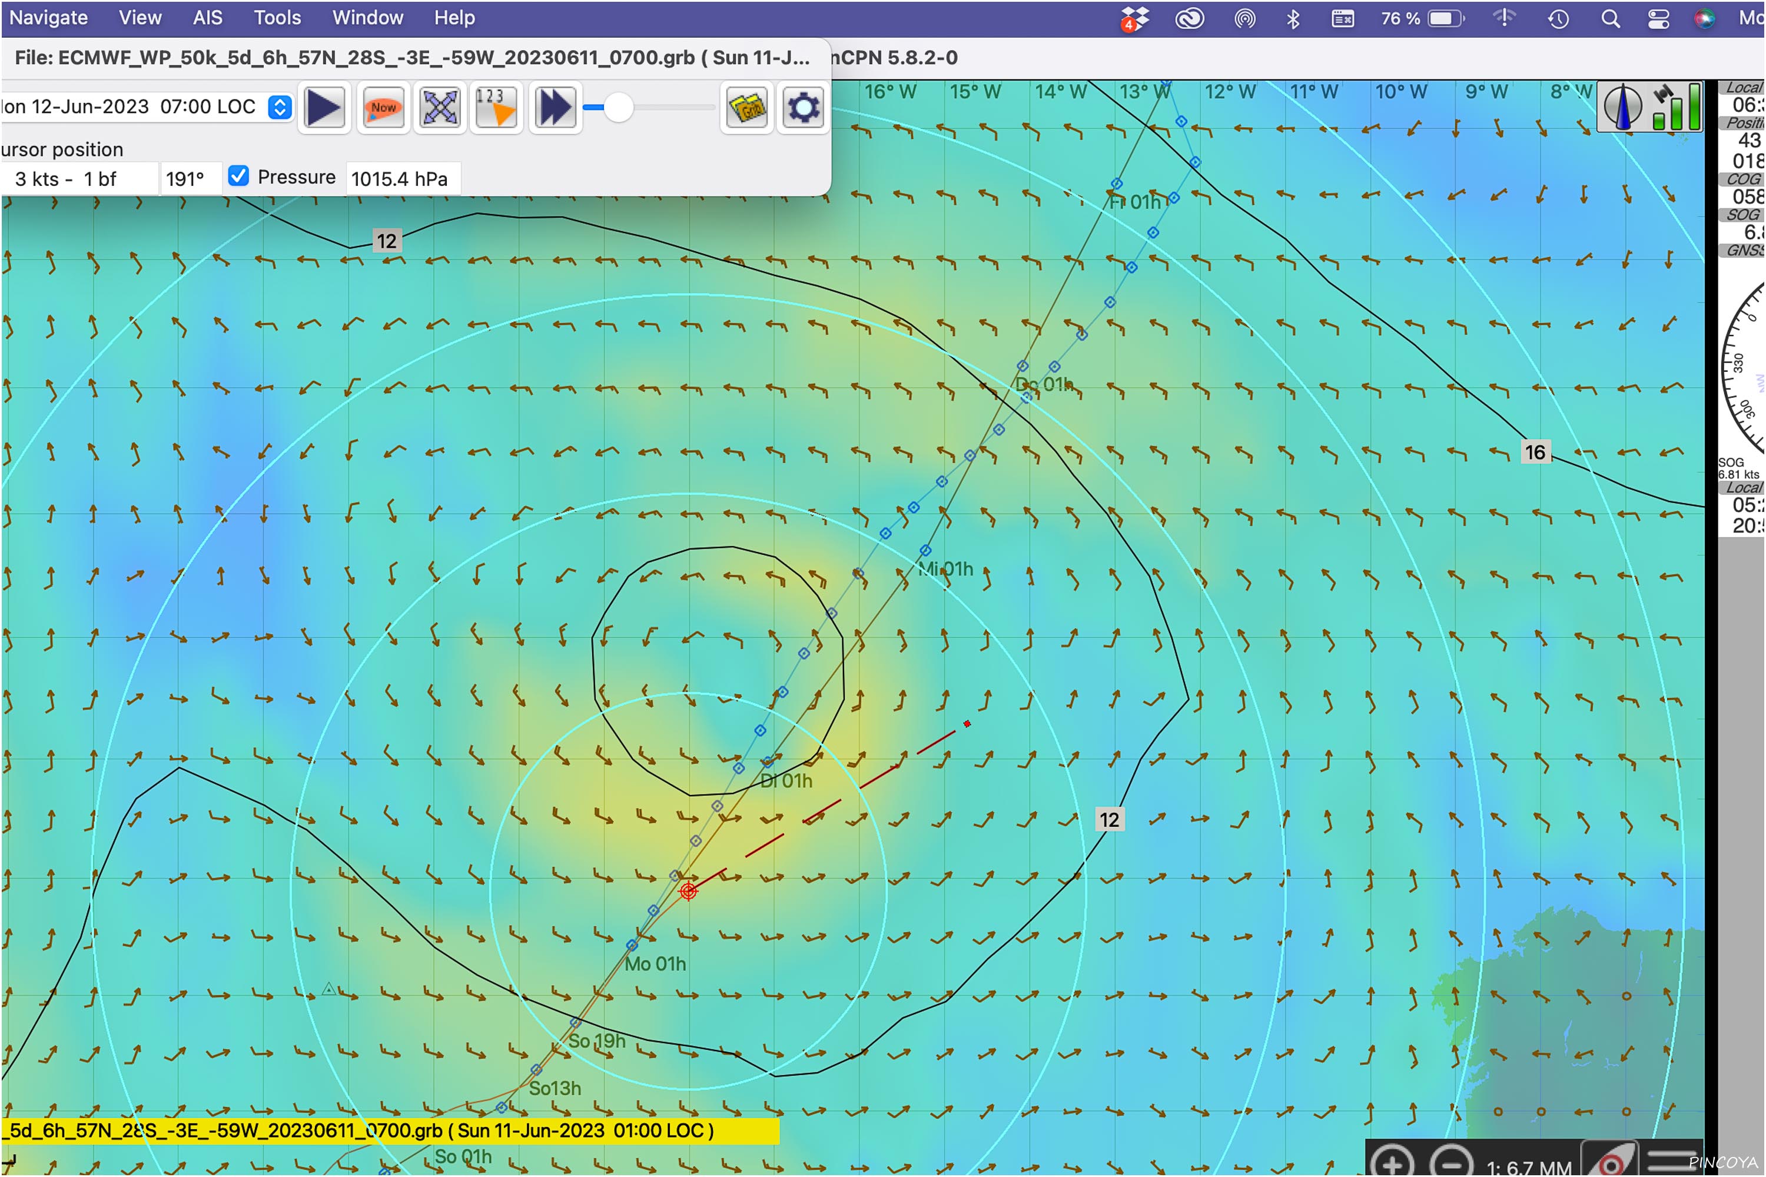Screen dimensions: 1766x1177
Task: Click the red active waypoint dot
Action: coord(967,724)
